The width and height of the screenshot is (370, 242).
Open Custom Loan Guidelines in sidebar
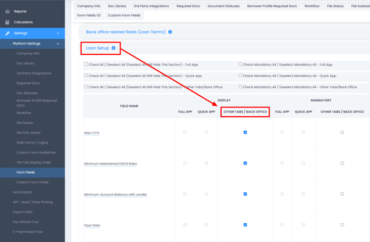(x=36, y=153)
